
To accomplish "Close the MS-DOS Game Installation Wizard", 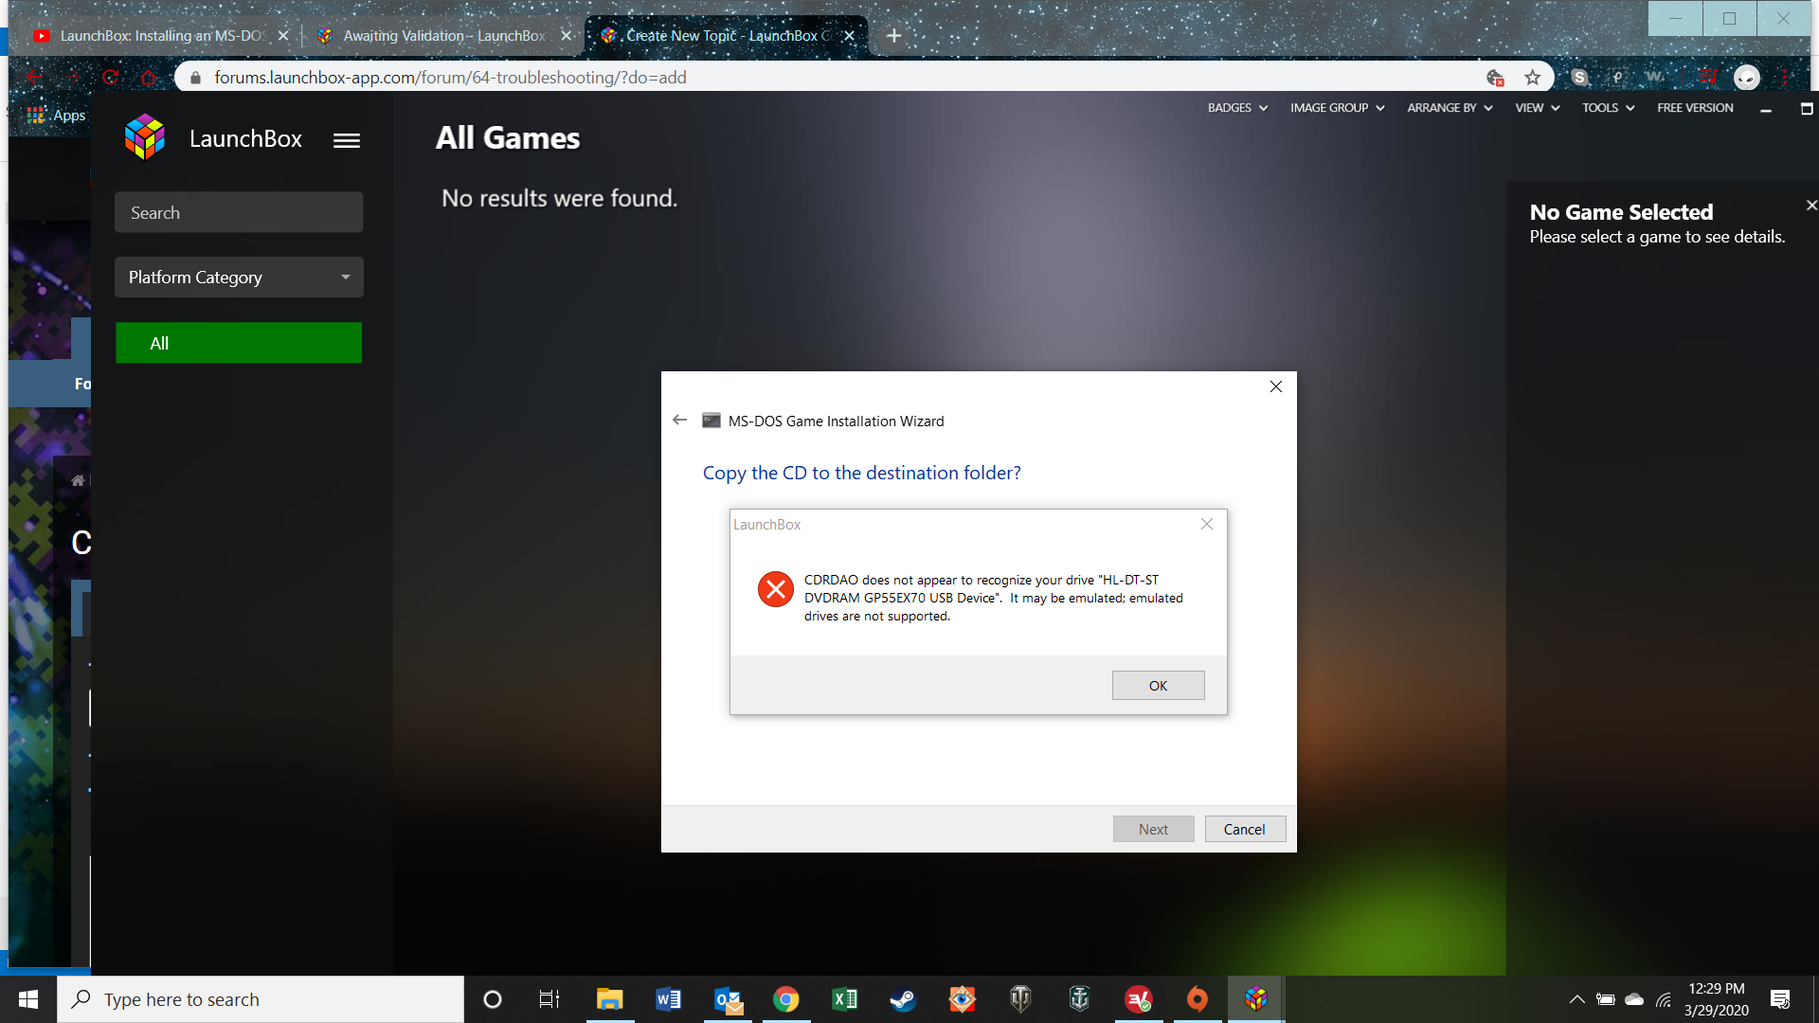I will (x=1276, y=386).
